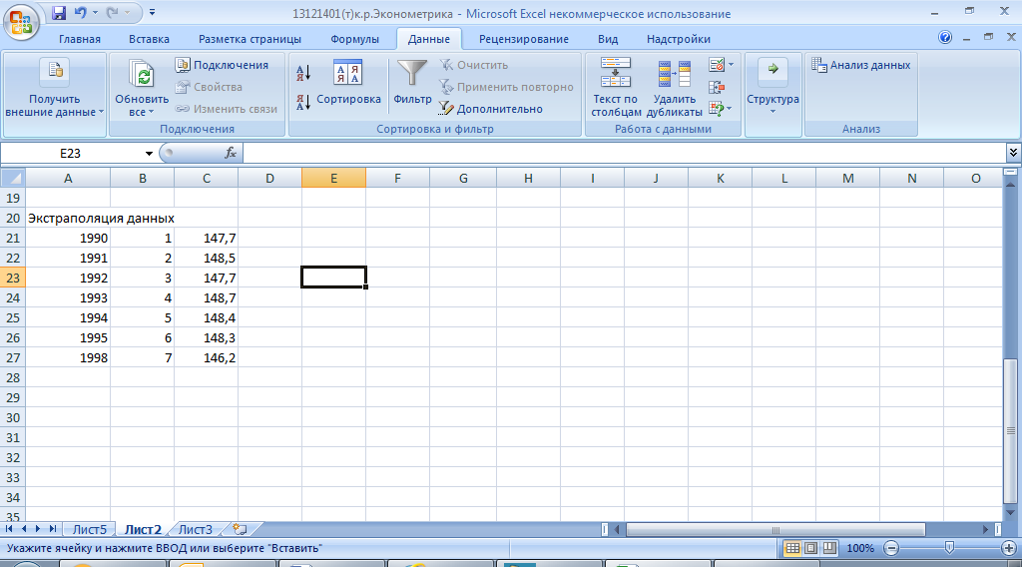
Task: Expand what-if analysis dropdown arrow
Action: (x=729, y=108)
